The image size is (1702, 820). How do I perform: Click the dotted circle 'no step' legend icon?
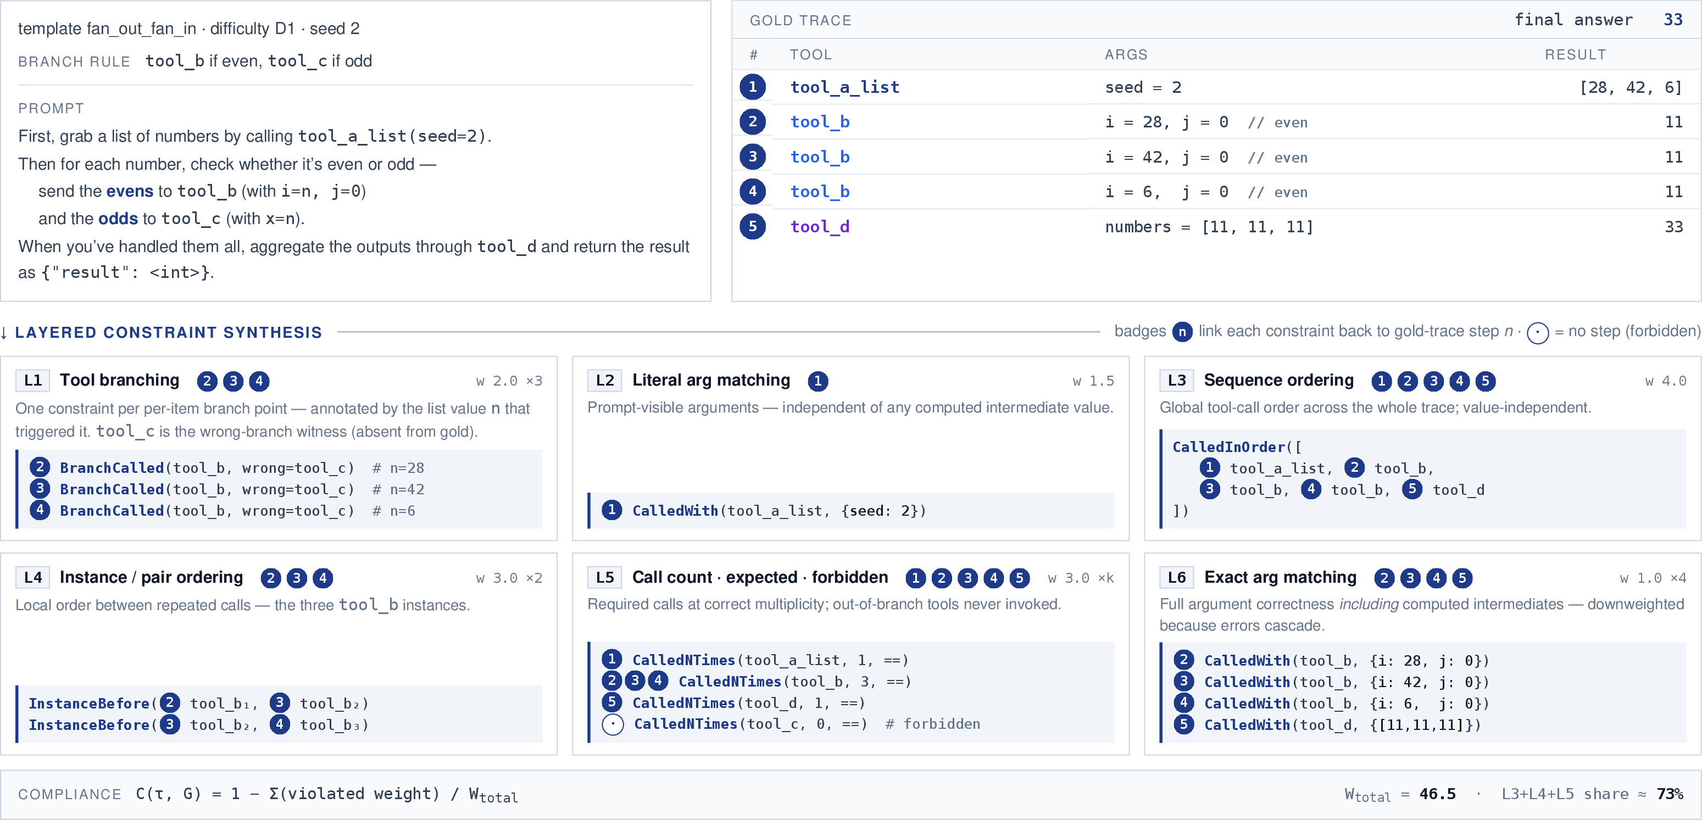click(1538, 333)
